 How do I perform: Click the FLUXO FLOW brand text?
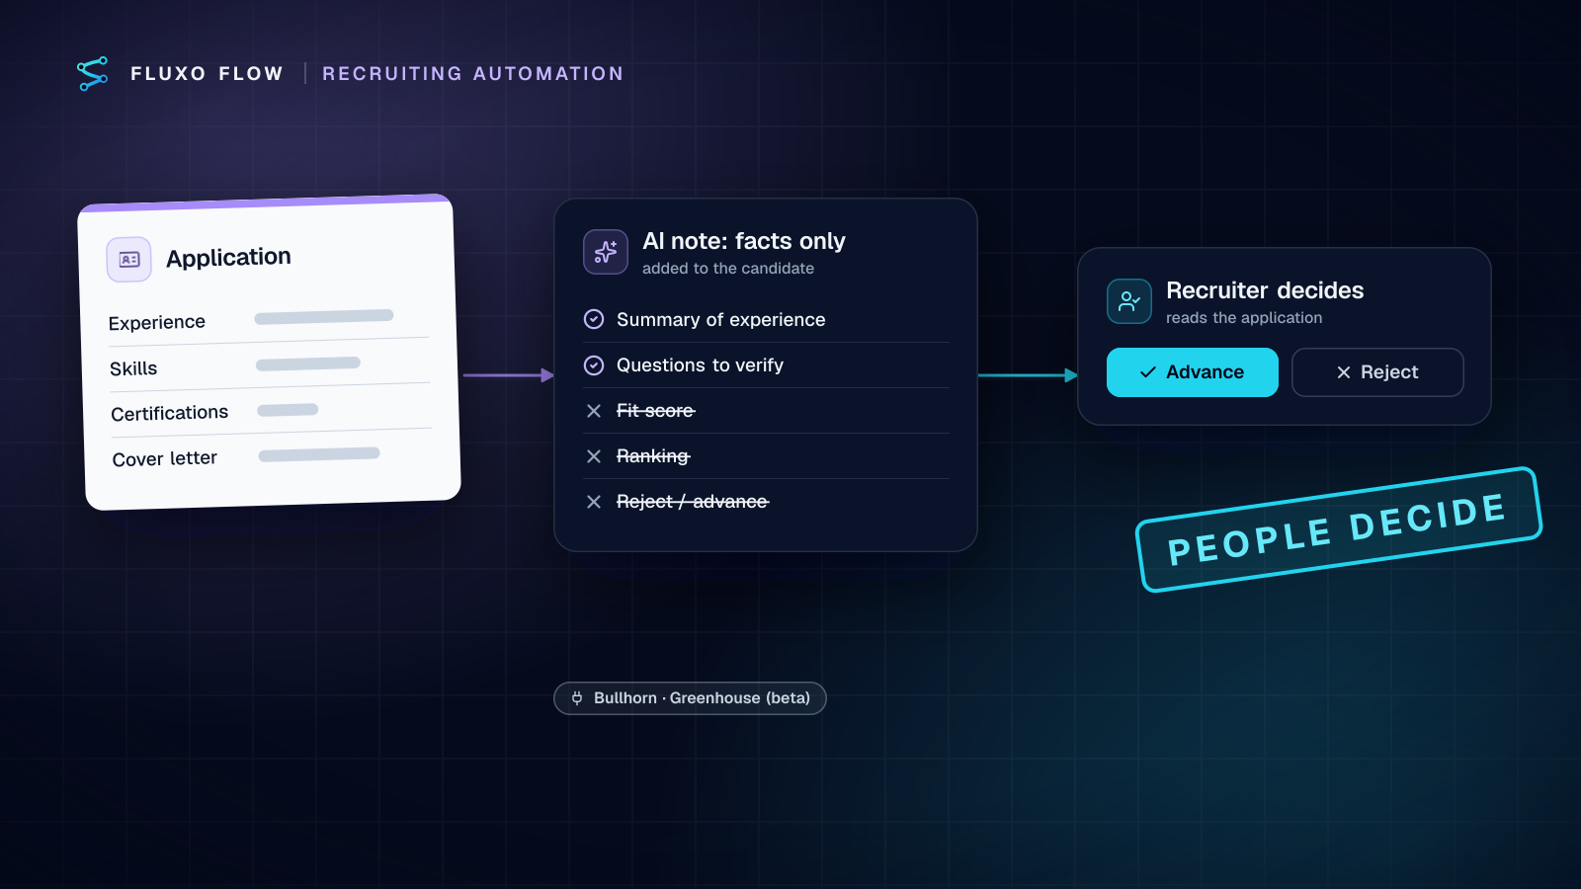pyautogui.click(x=208, y=74)
